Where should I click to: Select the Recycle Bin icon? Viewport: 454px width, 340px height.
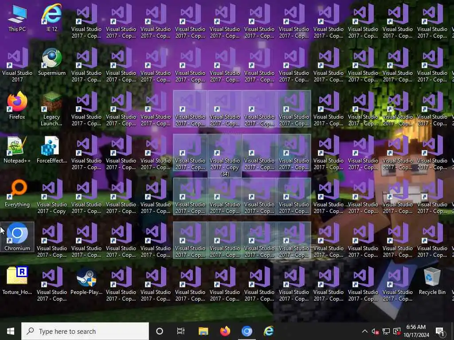coord(432,281)
